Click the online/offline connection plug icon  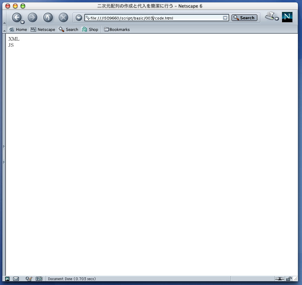(279, 279)
